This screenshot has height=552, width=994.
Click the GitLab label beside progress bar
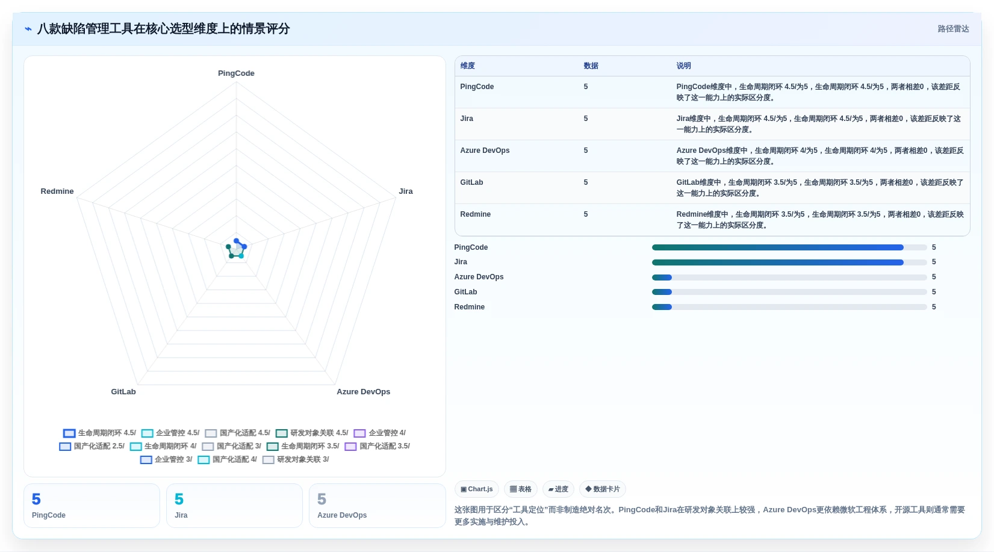point(465,292)
